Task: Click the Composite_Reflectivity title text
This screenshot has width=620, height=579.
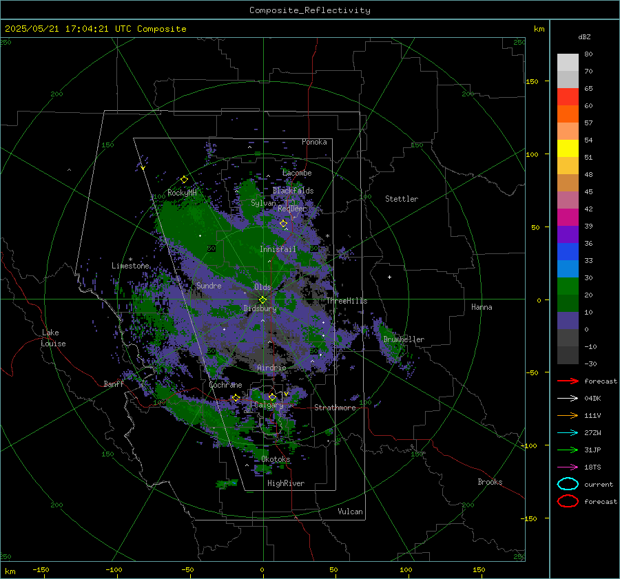Action: click(310, 10)
